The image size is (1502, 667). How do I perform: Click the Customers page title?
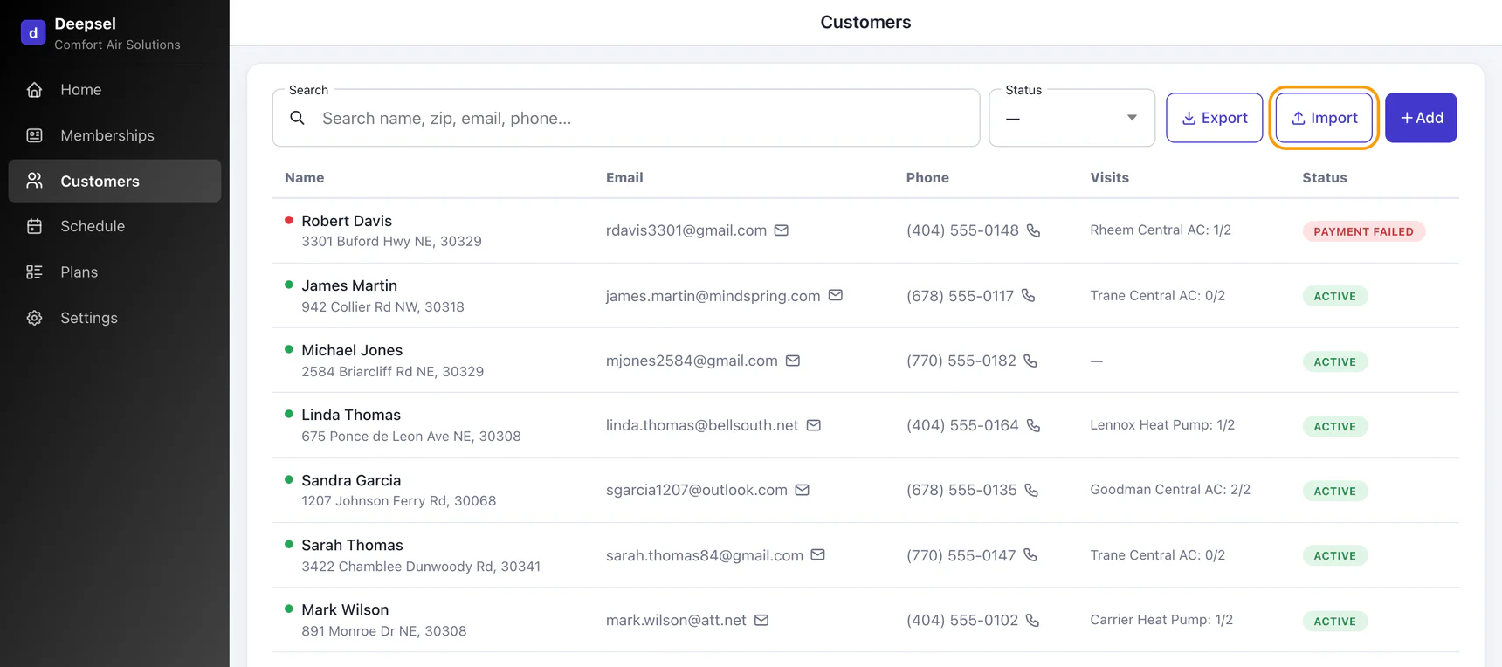(865, 22)
